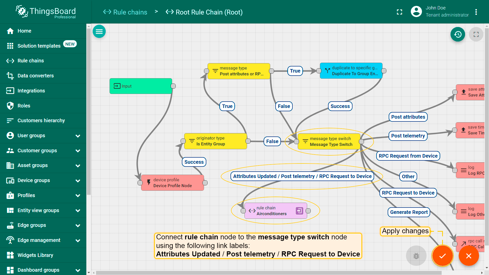Select the Save Timeseries node
Image resolution: width=489 pixels, height=275 pixels.
(x=470, y=130)
